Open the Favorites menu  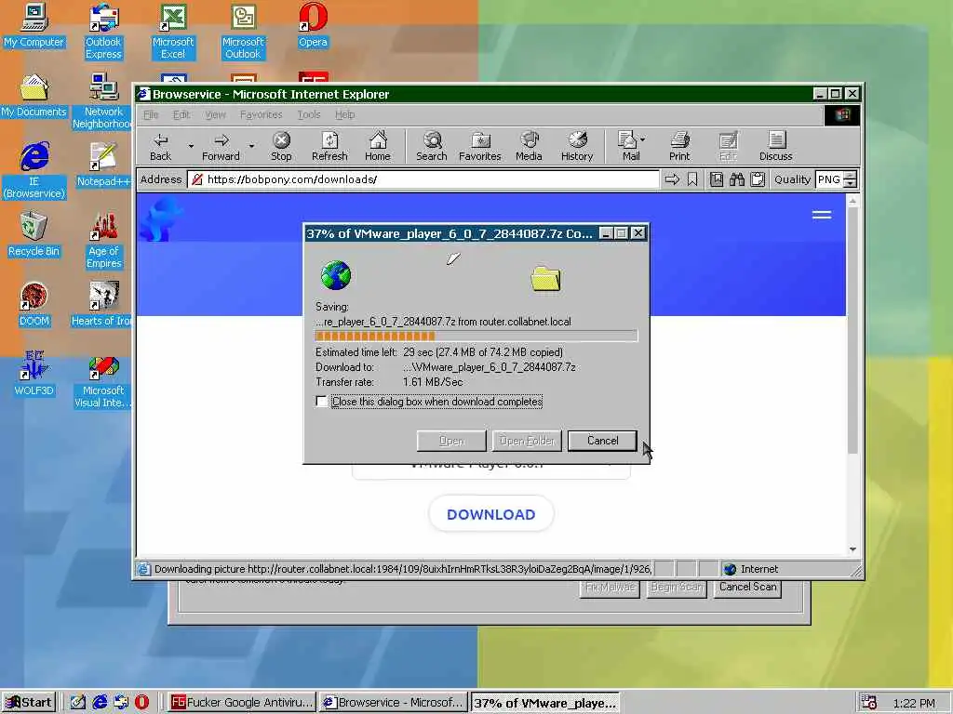[x=261, y=114]
